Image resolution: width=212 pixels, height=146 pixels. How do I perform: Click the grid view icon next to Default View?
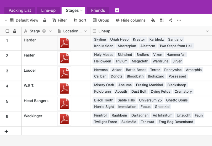12,20
